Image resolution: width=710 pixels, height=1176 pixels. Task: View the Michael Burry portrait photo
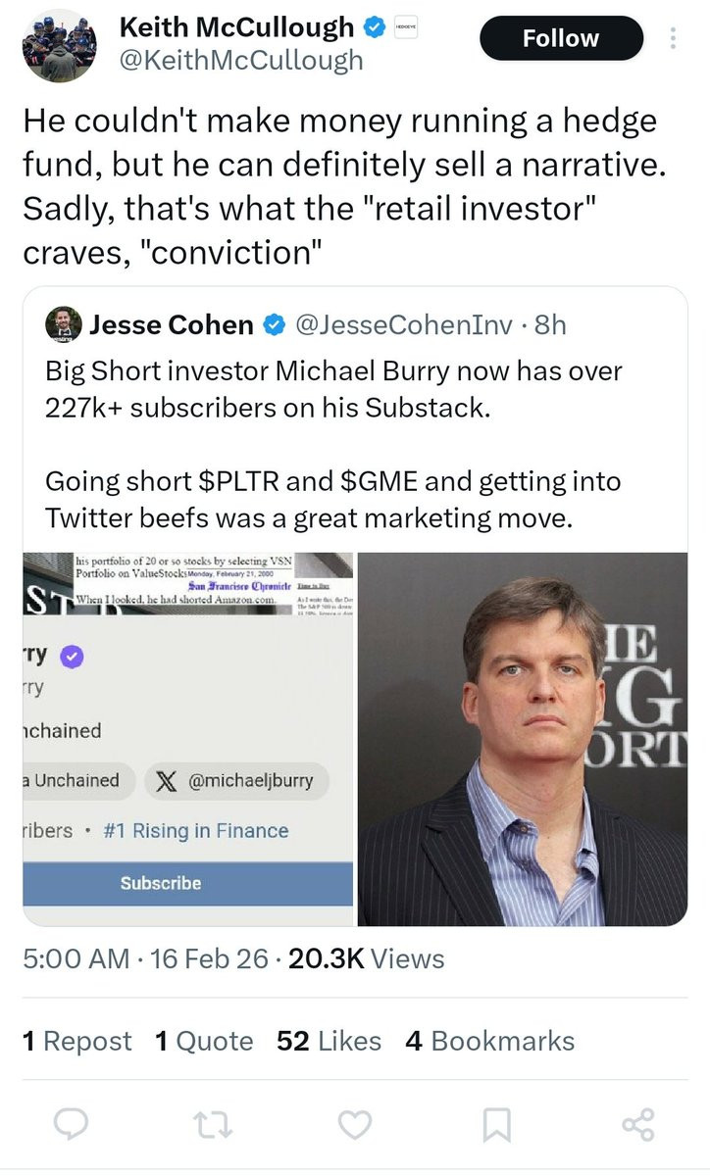pyautogui.click(x=523, y=739)
